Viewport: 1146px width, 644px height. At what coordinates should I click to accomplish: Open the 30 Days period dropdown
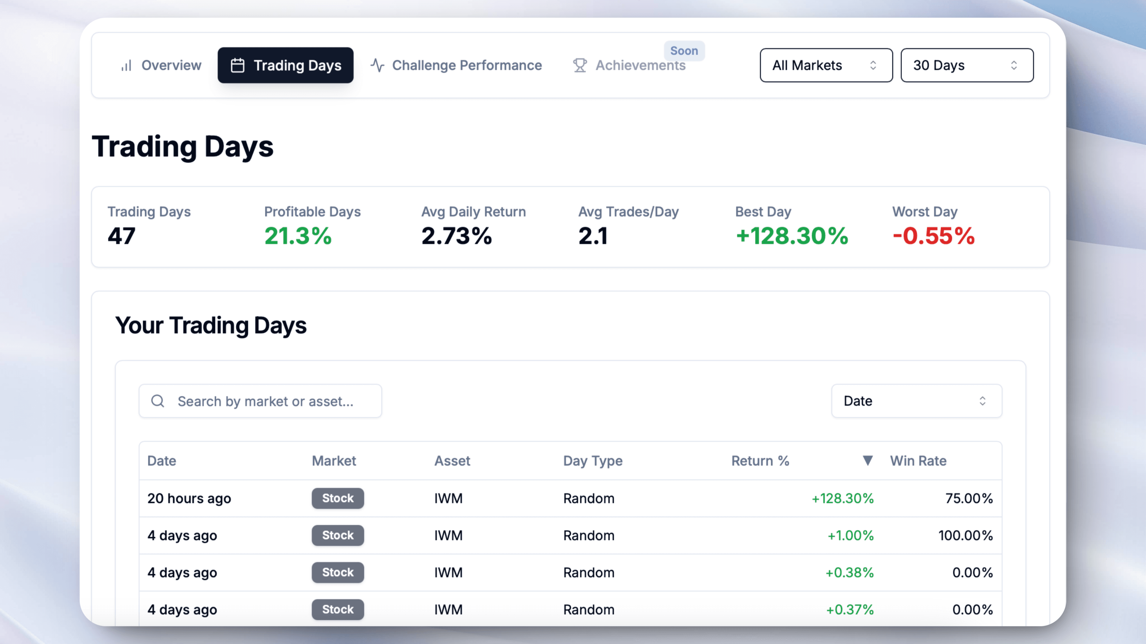(x=967, y=65)
